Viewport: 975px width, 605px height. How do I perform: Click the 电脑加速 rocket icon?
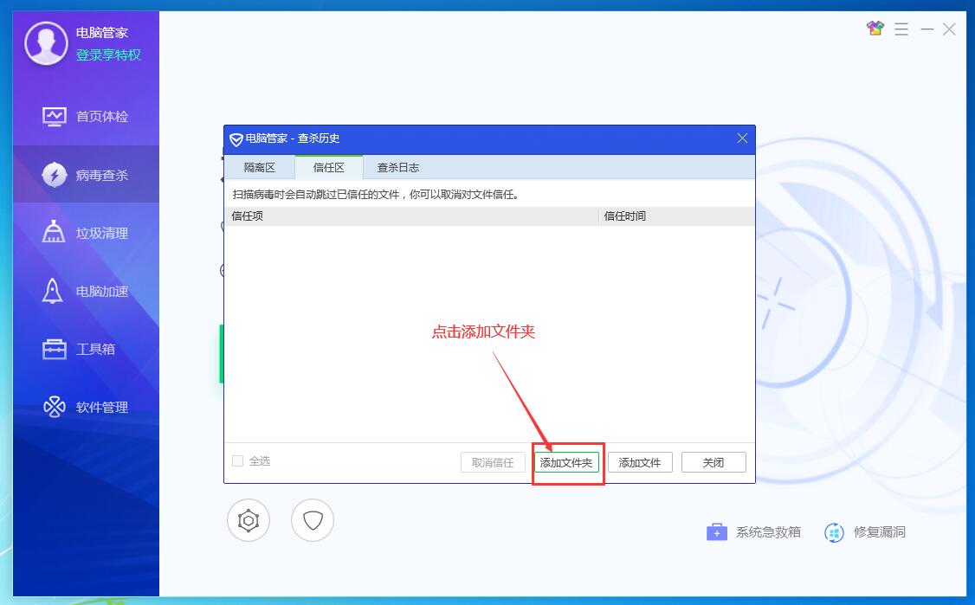click(x=52, y=290)
